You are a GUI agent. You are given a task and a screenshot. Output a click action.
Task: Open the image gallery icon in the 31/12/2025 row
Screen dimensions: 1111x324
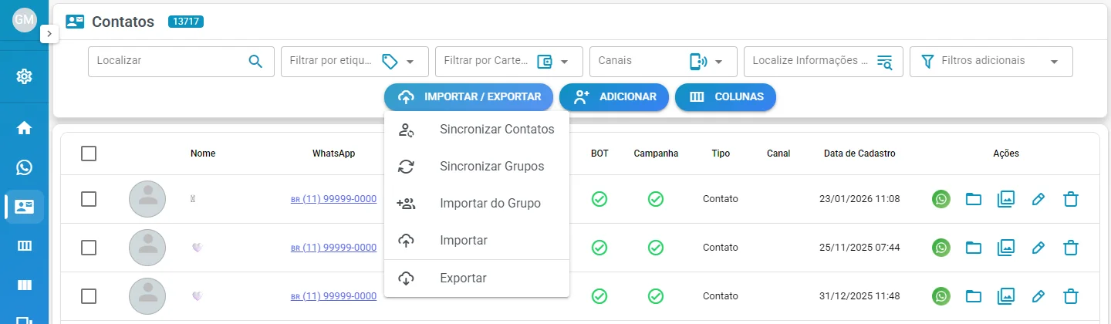coord(1005,296)
